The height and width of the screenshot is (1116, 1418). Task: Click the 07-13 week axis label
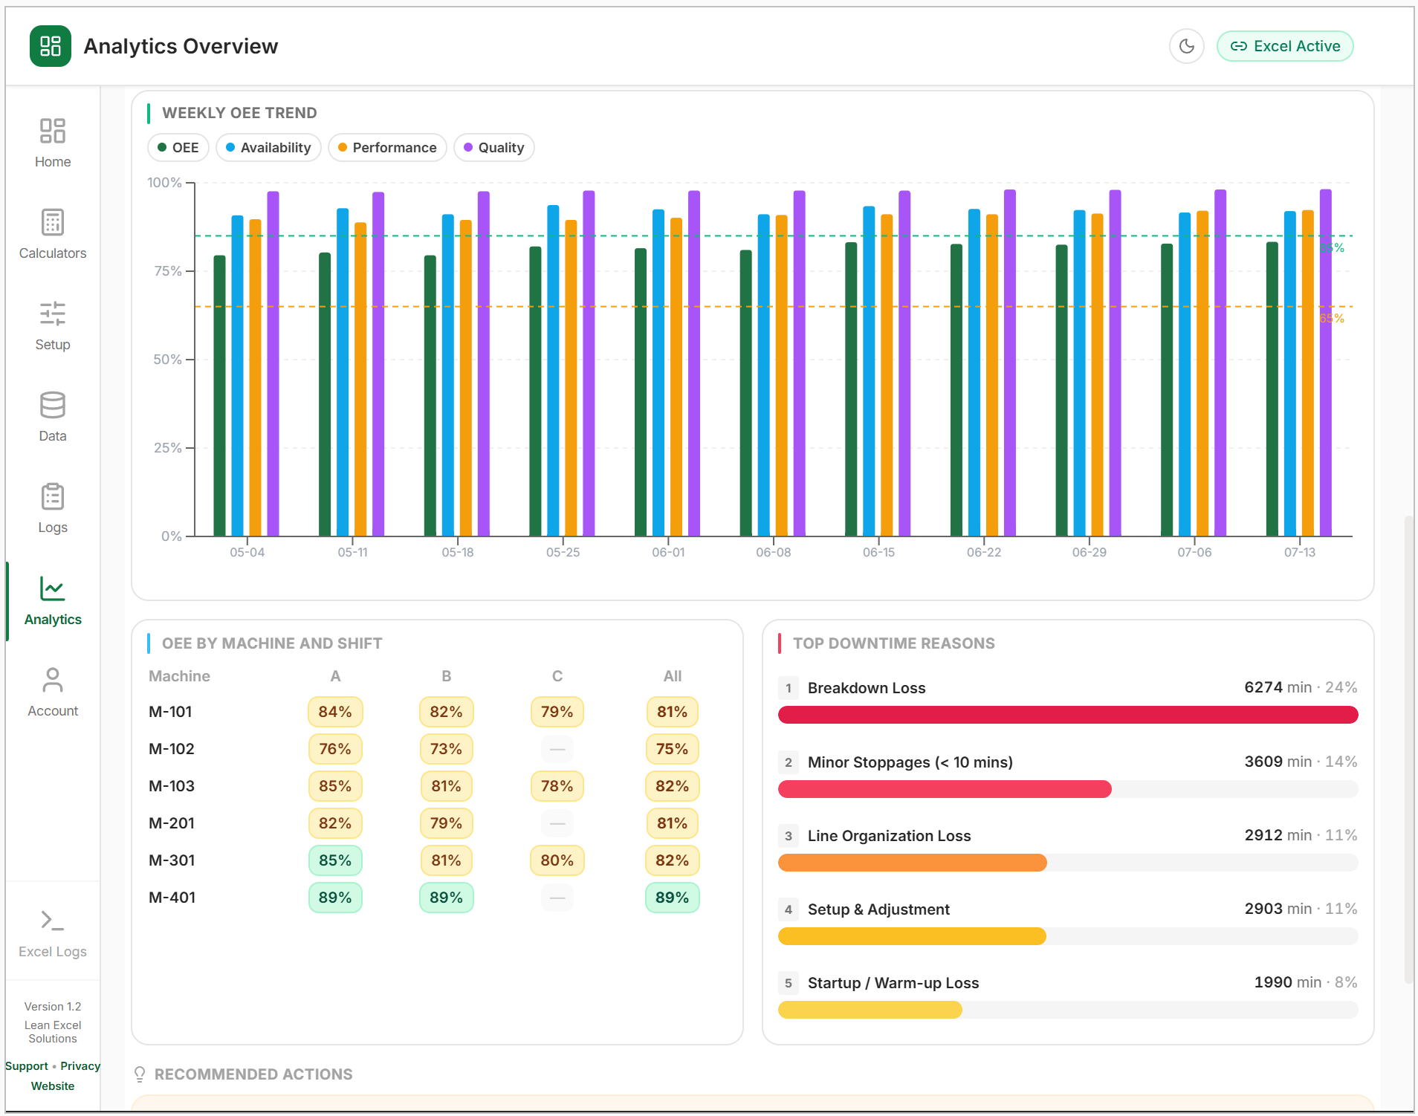pyautogui.click(x=1300, y=552)
